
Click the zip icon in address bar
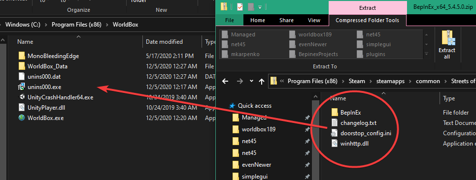tap(273, 81)
